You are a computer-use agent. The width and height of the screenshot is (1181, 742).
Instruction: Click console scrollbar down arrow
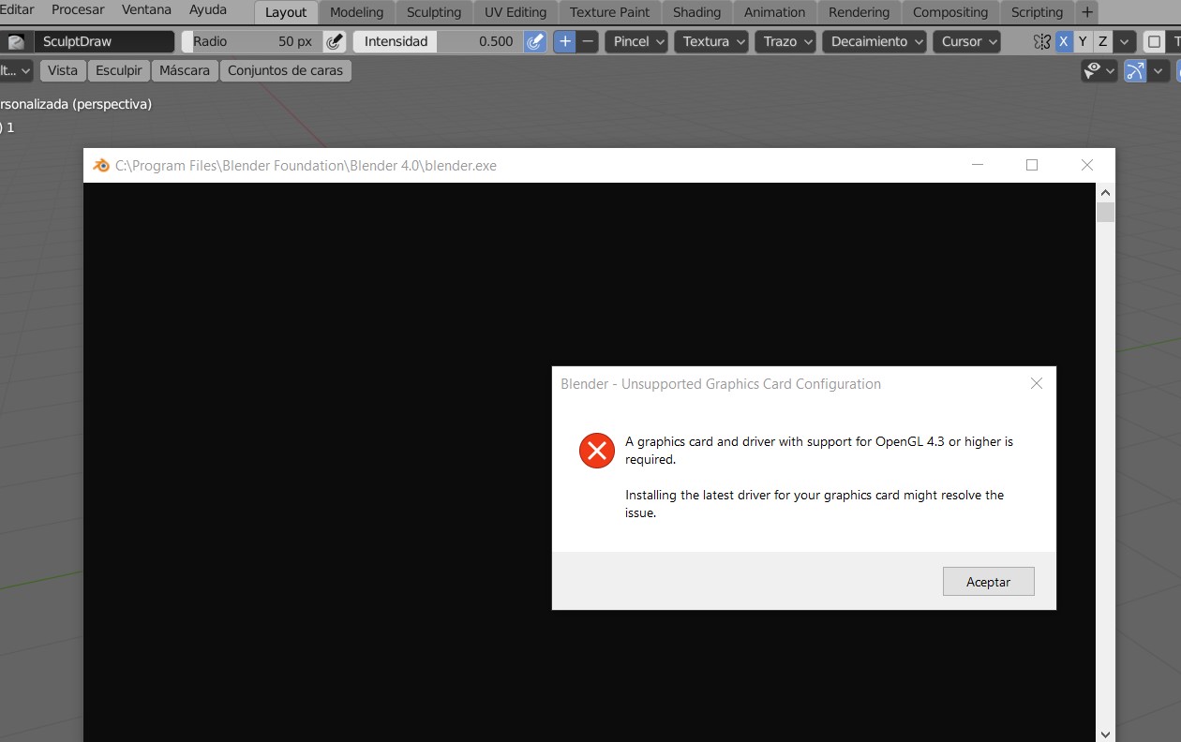click(1106, 734)
